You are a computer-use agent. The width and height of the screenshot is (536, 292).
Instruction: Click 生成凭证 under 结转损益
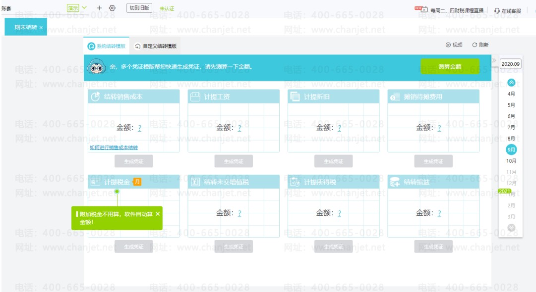pyautogui.click(x=433, y=246)
